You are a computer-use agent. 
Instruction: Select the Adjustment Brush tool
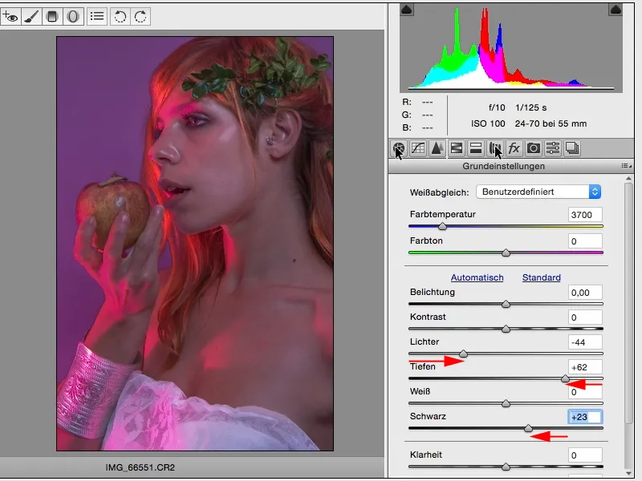pyautogui.click(x=31, y=16)
